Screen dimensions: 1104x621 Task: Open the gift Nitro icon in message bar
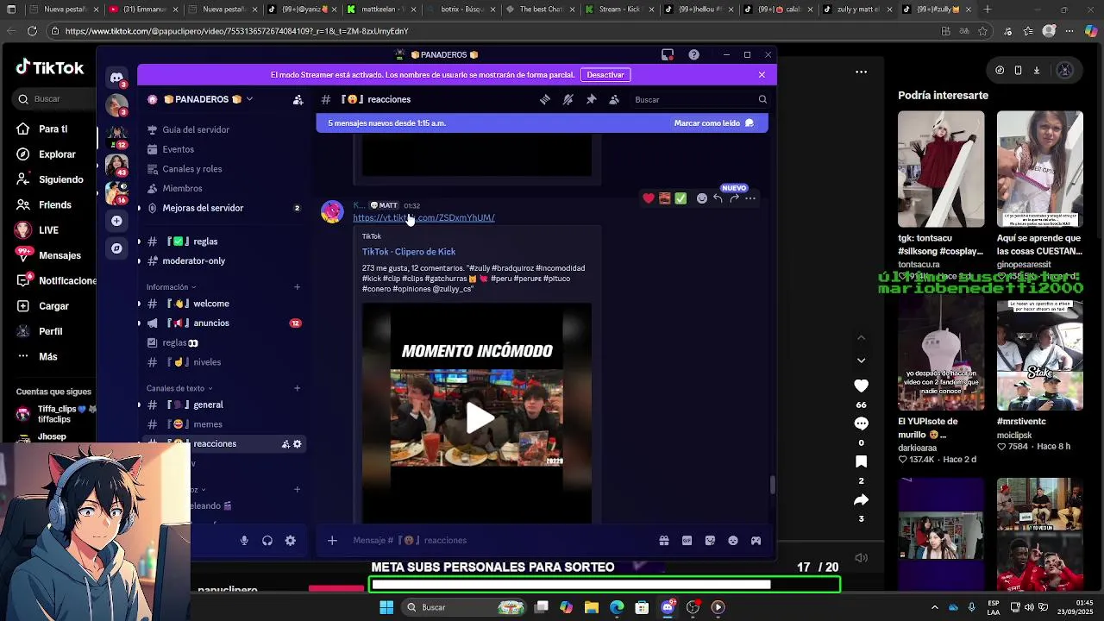[664, 541]
